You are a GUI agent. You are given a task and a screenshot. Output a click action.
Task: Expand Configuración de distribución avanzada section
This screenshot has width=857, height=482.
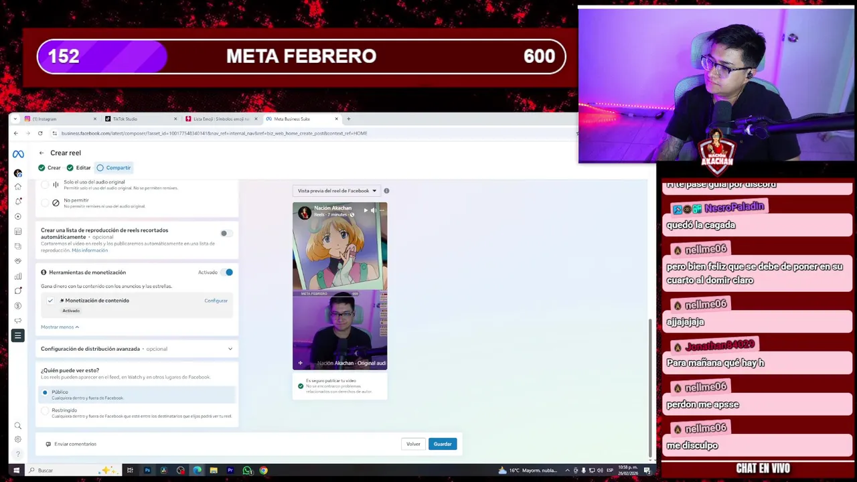137,349
